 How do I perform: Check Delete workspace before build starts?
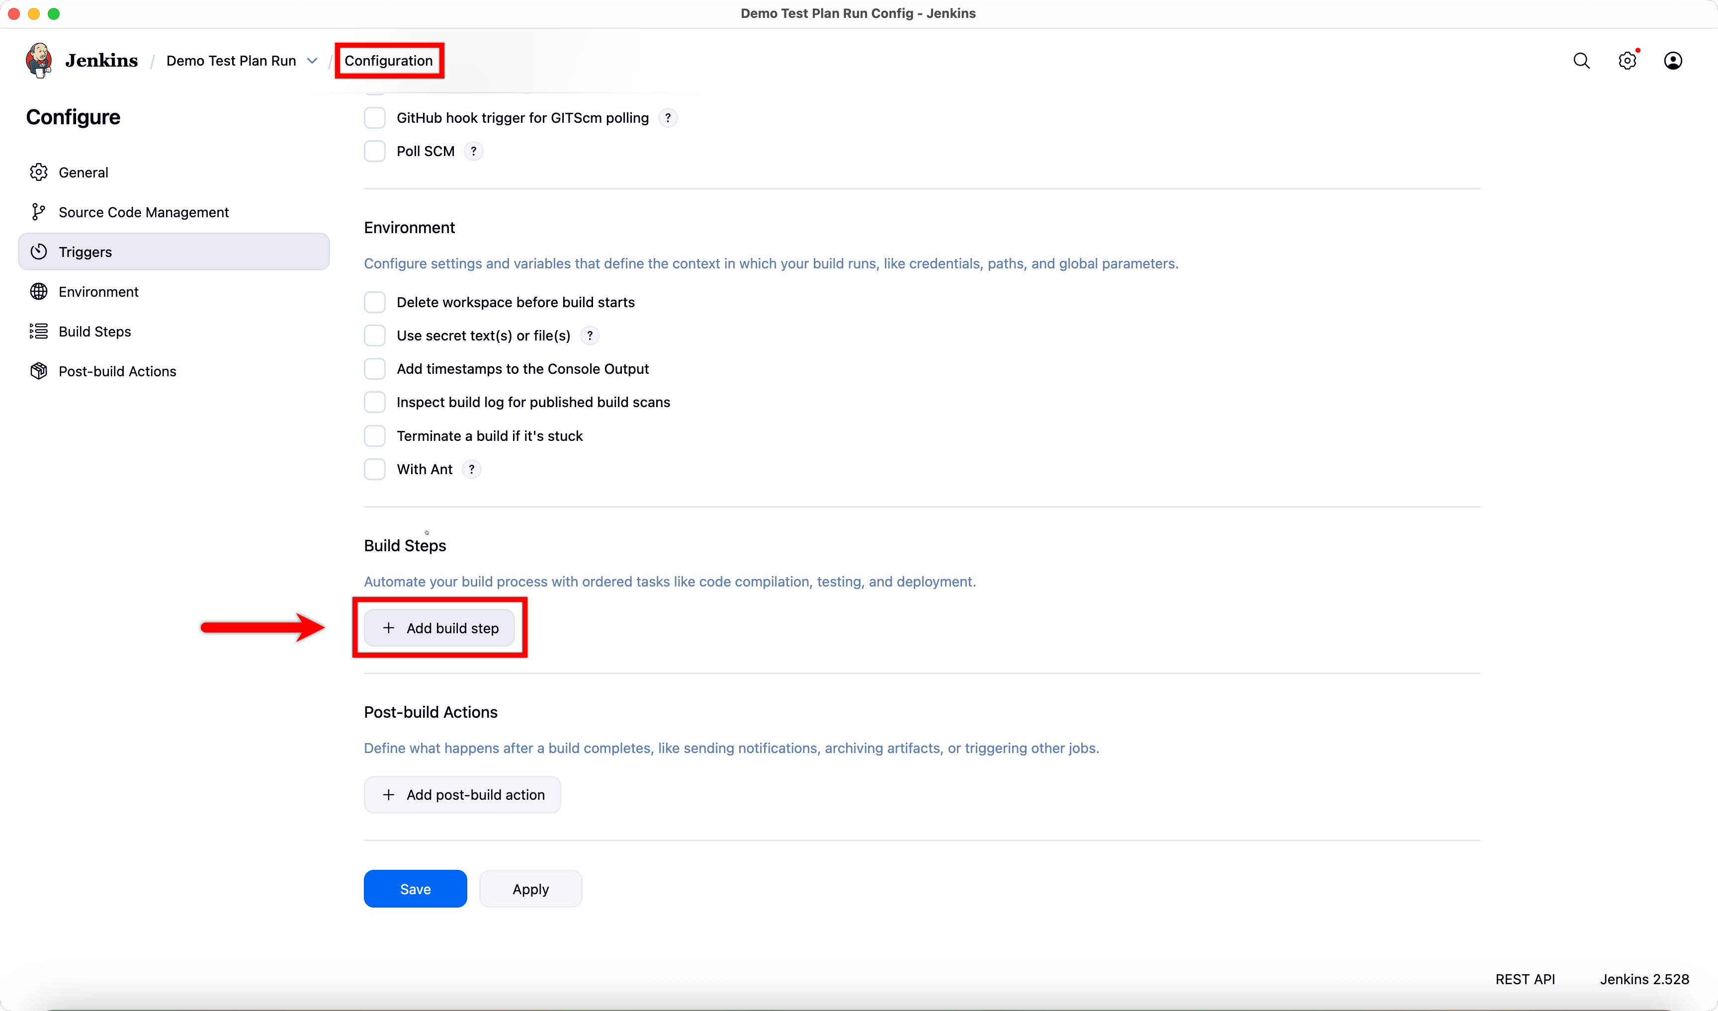374,302
